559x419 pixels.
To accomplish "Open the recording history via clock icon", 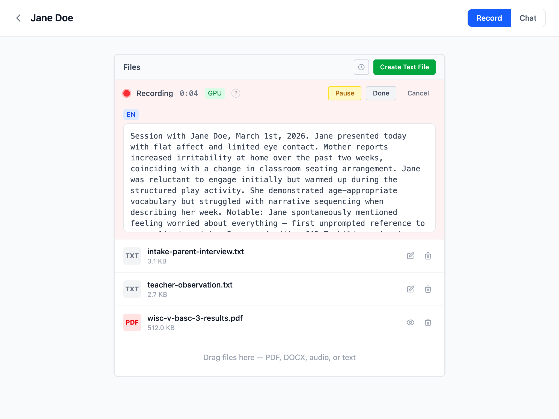I will tap(361, 67).
